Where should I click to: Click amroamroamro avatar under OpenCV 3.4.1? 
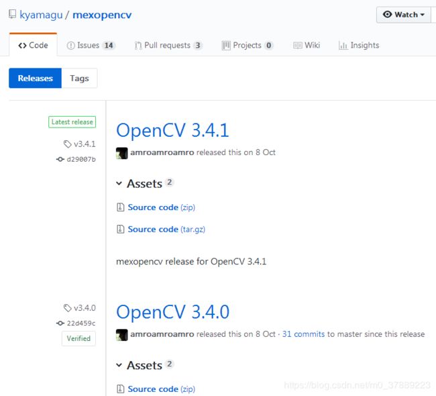pyautogui.click(x=122, y=153)
